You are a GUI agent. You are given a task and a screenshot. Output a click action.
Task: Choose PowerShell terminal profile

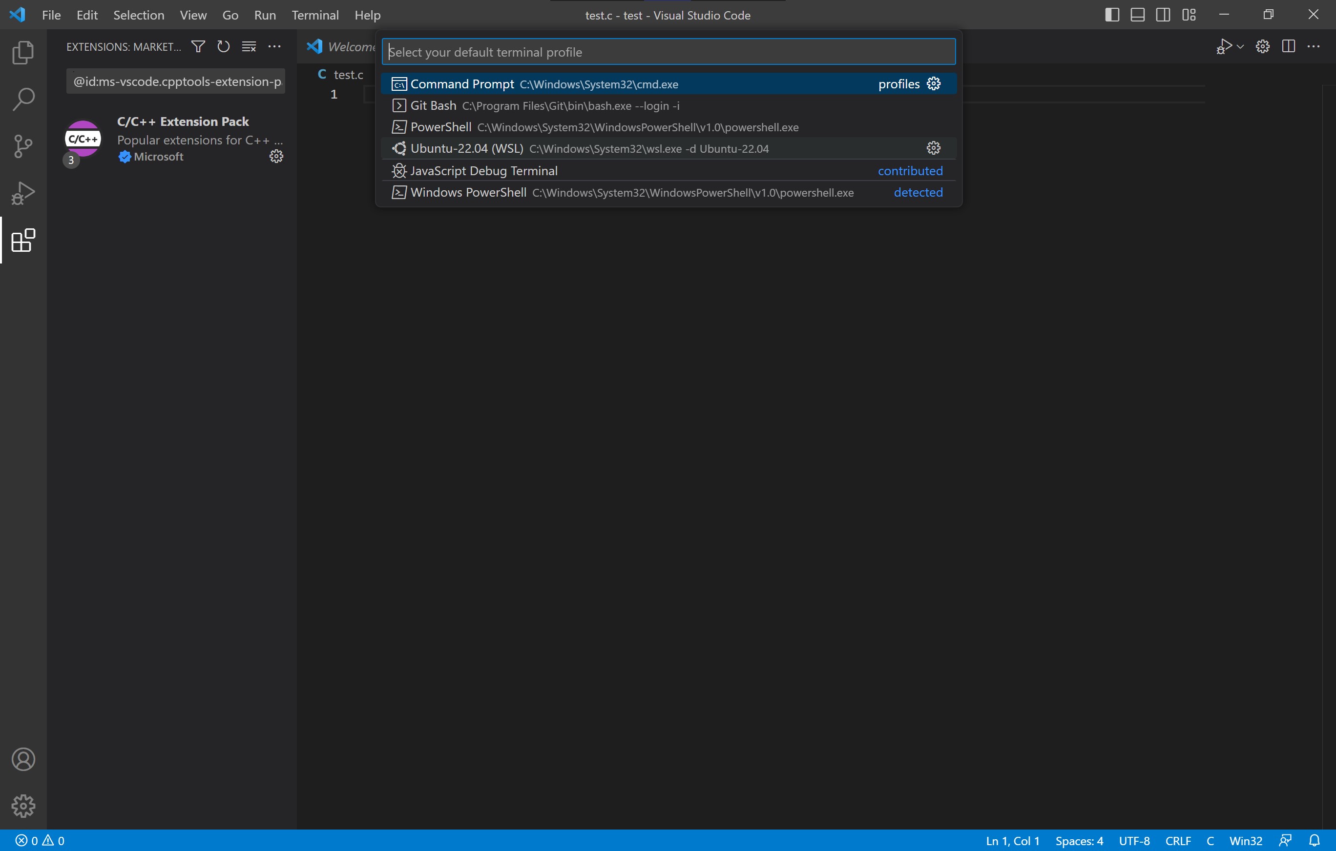point(668,127)
